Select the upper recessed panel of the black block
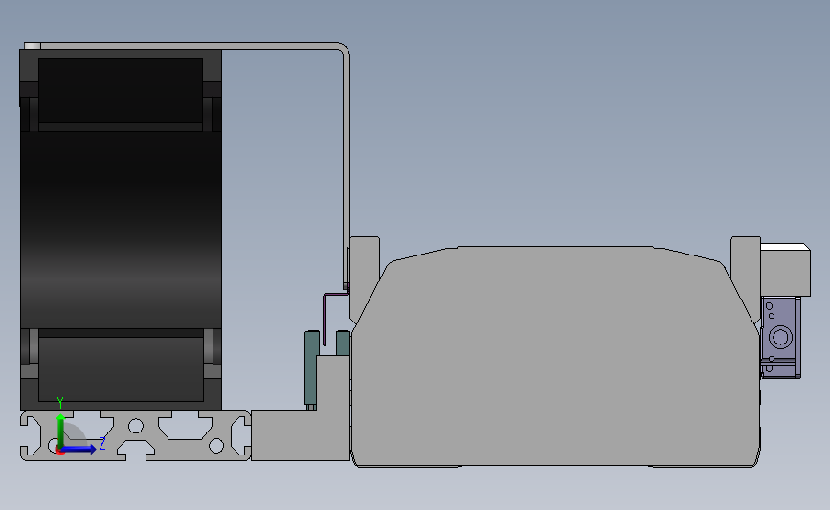Viewport: 830px width, 510px height. point(121,91)
